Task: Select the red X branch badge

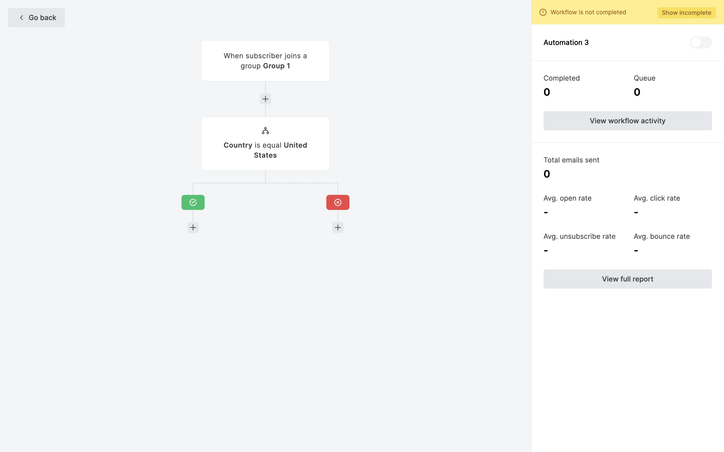Action: [x=338, y=202]
